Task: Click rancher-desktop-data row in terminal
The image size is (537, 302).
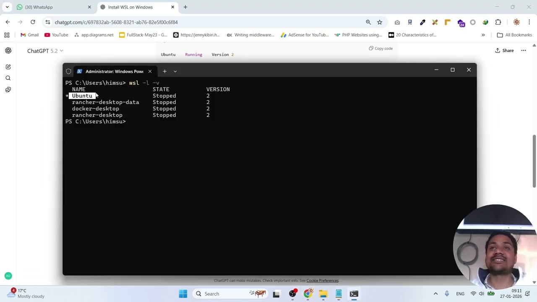Action: click(x=105, y=102)
